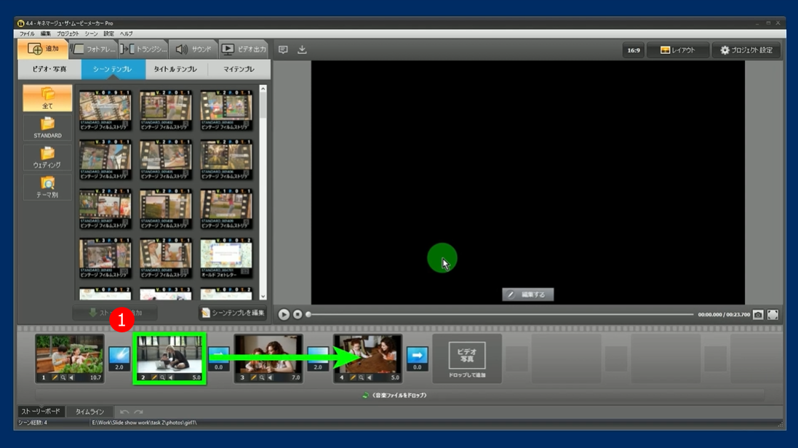Screen dimensions: 798x448
Task: Open プロジェクト設定 project settings
Action: 746,50
